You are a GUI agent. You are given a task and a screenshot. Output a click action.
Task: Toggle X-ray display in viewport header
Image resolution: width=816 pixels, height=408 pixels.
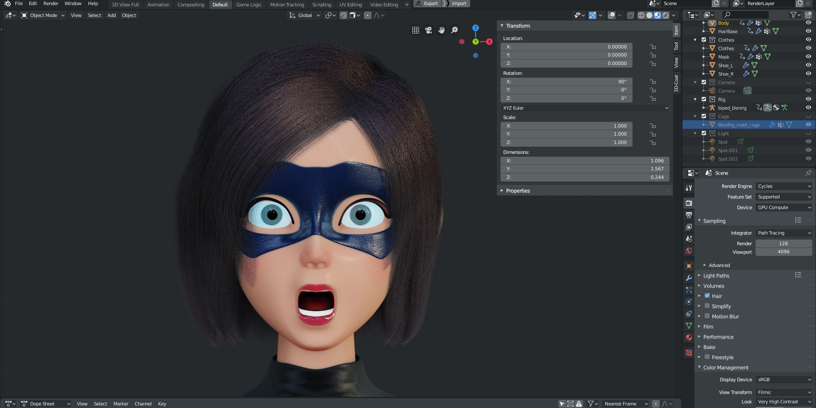pyautogui.click(x=631, y=15)
